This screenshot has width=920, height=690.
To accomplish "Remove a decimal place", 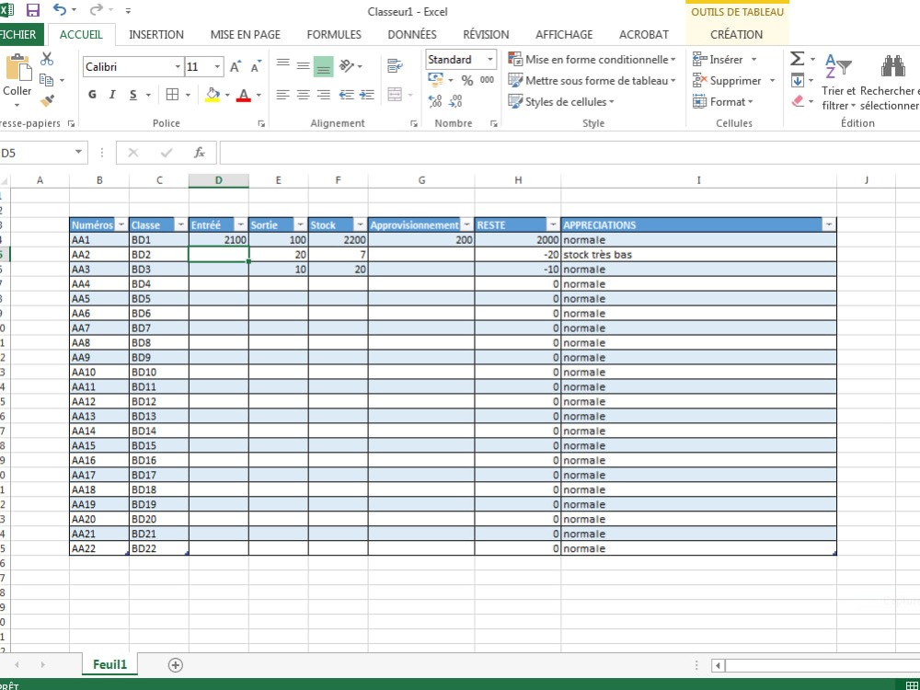I will pos(455,101).
